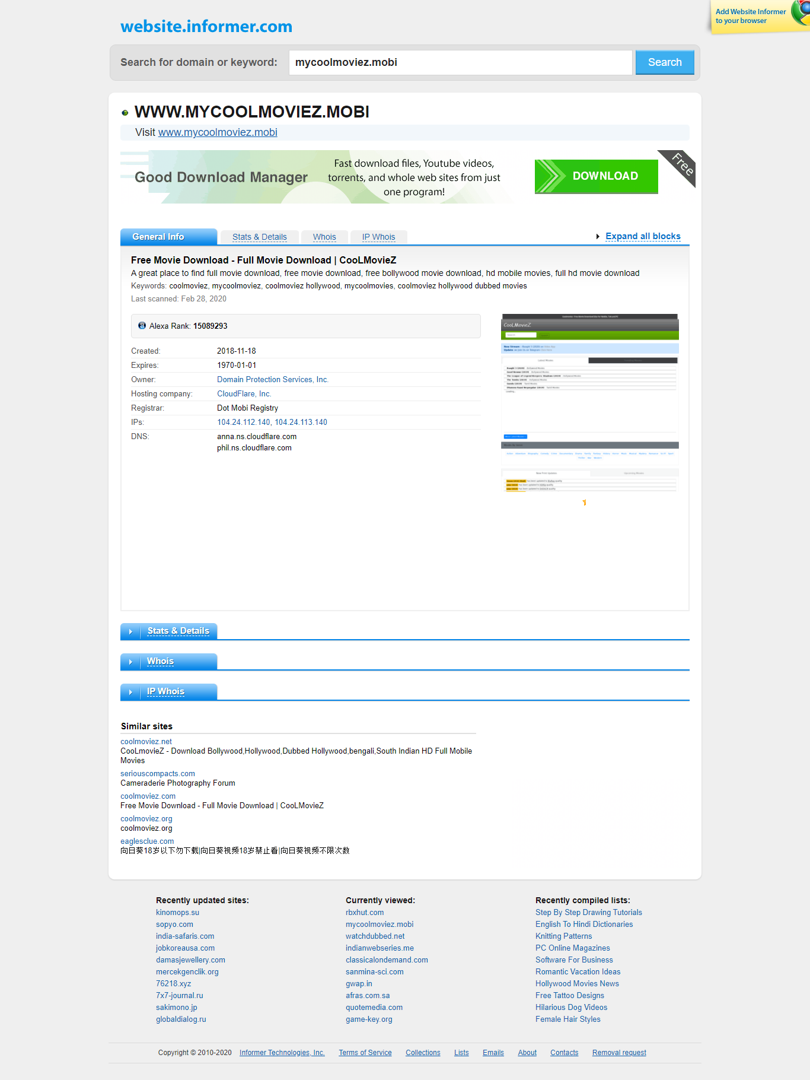The image size is (810, 1080).
Task: Open English To Hindi Dictionaries list
Action: pos(584,925)
